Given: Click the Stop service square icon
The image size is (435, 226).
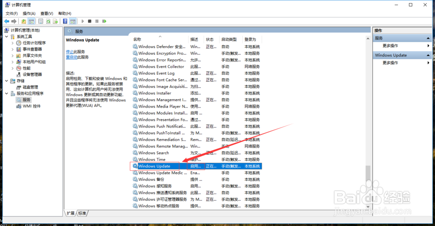Looking at the screenshot, I should click(x=90, y=21).
